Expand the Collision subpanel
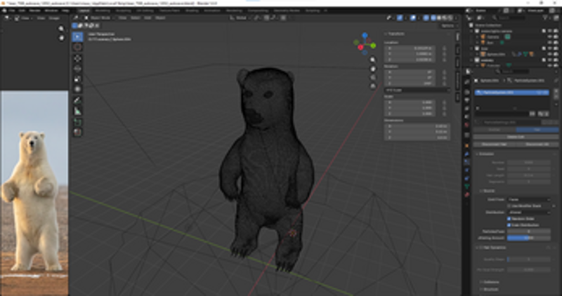Screen dimensions: 562x296 [x=490, y=282]
